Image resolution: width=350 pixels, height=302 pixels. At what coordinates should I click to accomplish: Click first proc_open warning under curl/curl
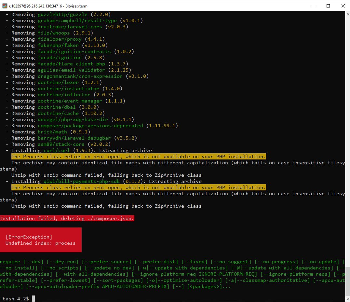(x=139, y=157)
